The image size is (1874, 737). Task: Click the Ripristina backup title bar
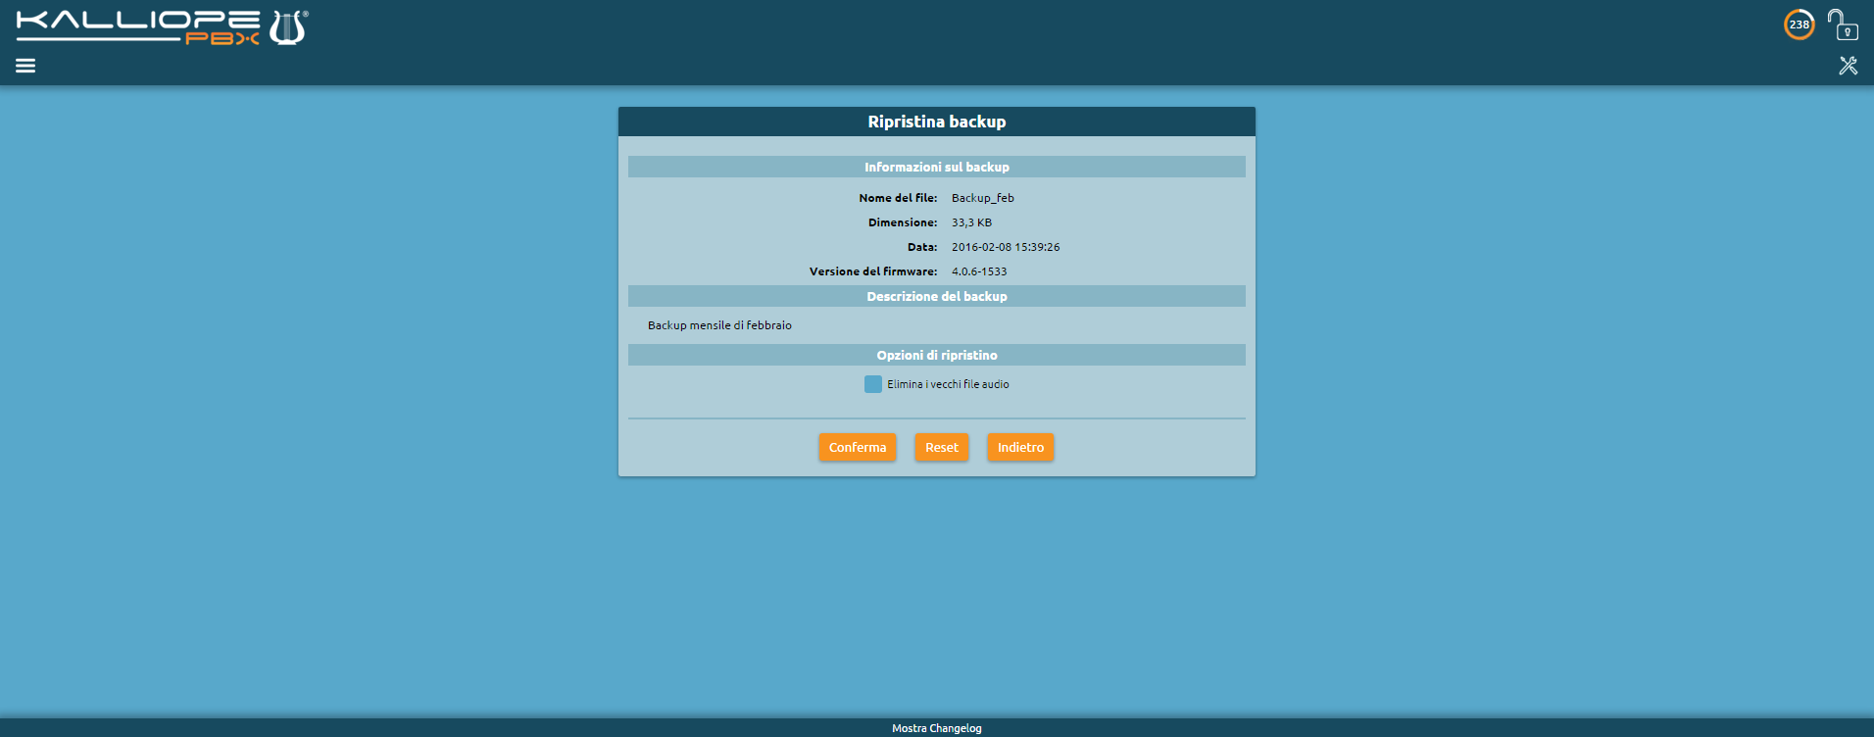tap(936, 122)
